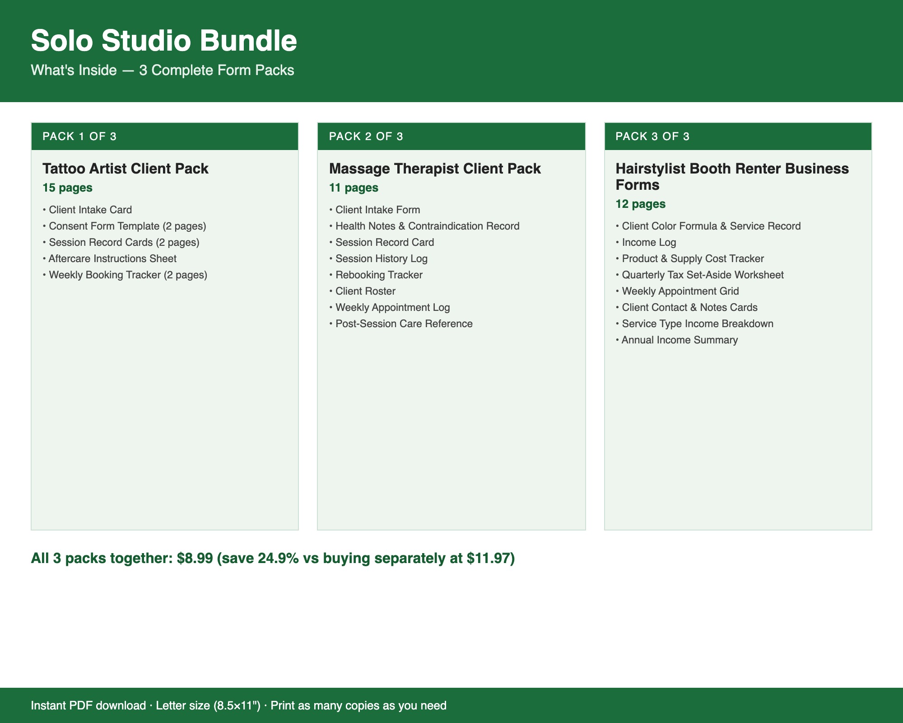This screenshot has height=723, width=903.
Task: Click the "12 pages" label
Action: 640,204
